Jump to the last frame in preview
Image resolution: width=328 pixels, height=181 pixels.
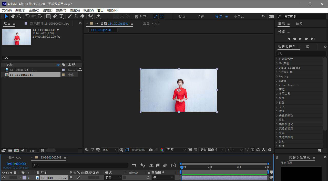coord(313,39)
